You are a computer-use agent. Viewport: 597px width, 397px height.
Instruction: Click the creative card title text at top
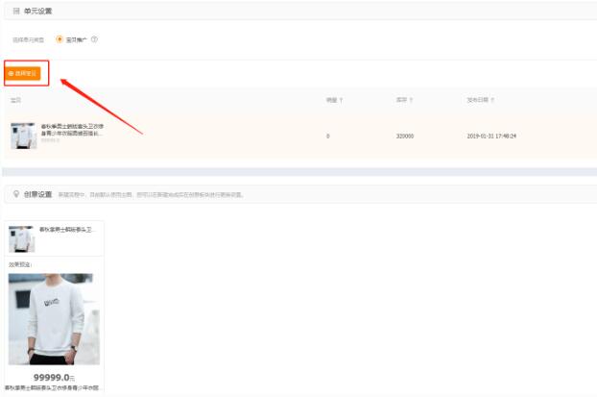click(x=67, y=231)
